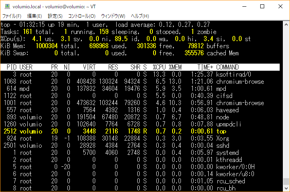Click the 355576 cached Mem value
The width and height of the screenshot is (290, 192).
pos(194,53)
